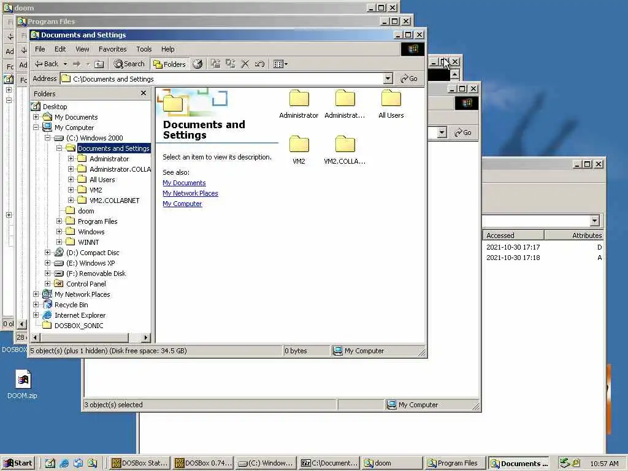Image resolution: width=628 pixels, height=471 pixels.
Task: Click the Undo toolbar icon
Action: pyautogui.click(x=259, y=64)
